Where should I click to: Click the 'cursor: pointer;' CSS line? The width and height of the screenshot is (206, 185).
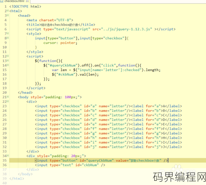(60, 43)
